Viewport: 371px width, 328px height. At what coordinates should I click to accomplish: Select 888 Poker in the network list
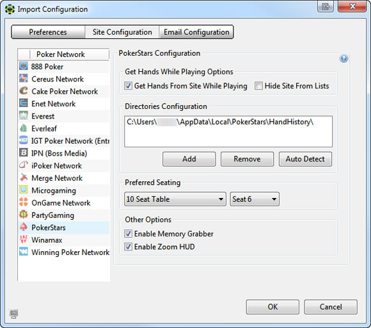pos(64,67)
